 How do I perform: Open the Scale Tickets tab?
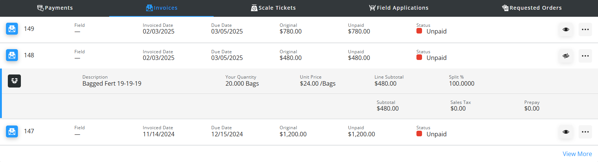click(277, 8)
